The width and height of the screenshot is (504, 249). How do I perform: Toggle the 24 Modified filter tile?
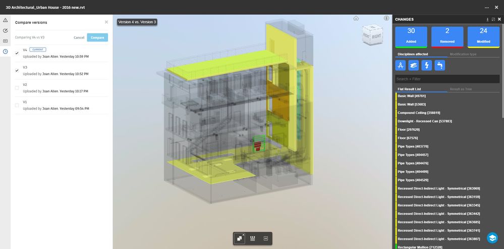[x=483, y=37]
